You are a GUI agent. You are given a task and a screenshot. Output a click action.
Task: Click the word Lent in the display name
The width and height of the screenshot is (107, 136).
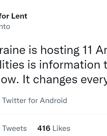19,16
